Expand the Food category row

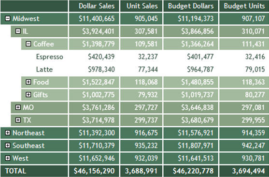point(28,82)
